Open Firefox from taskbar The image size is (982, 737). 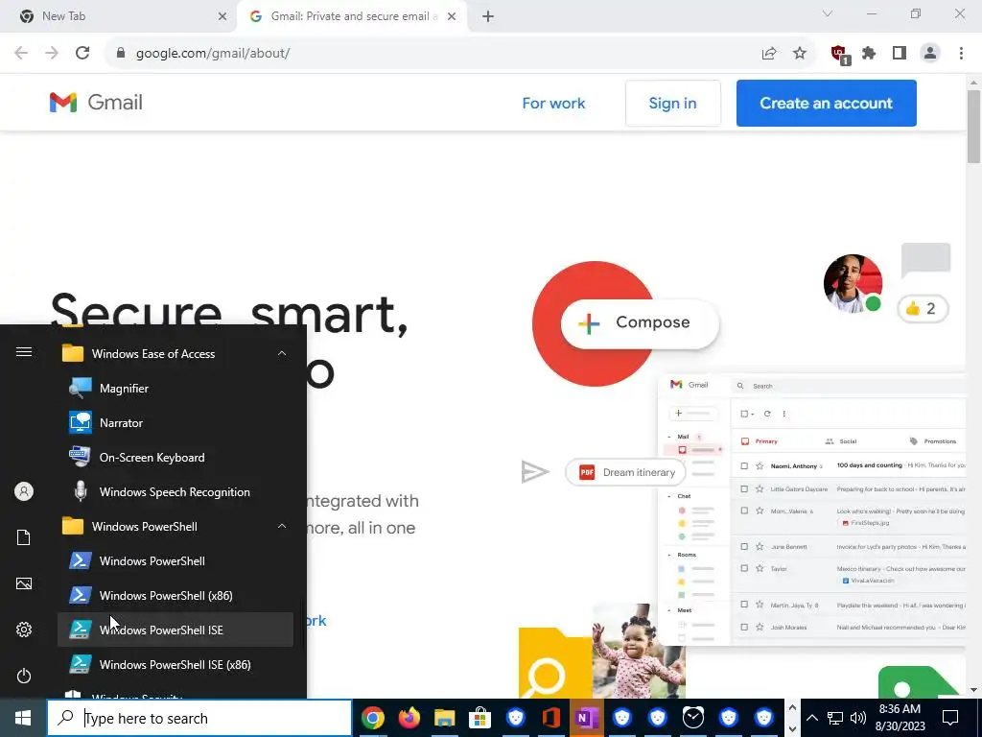(409, 718)
